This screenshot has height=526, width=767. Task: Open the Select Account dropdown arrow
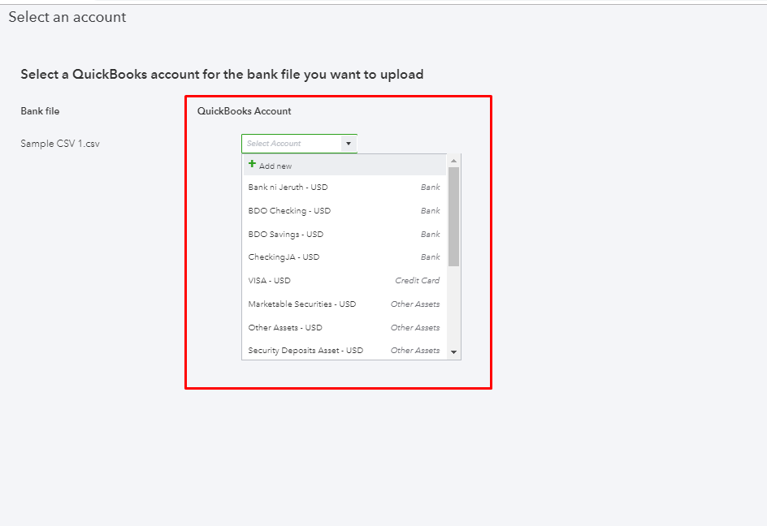[x=349, y=144]
